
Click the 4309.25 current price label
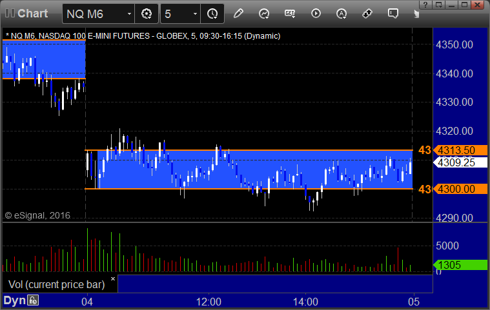[460, 162]
